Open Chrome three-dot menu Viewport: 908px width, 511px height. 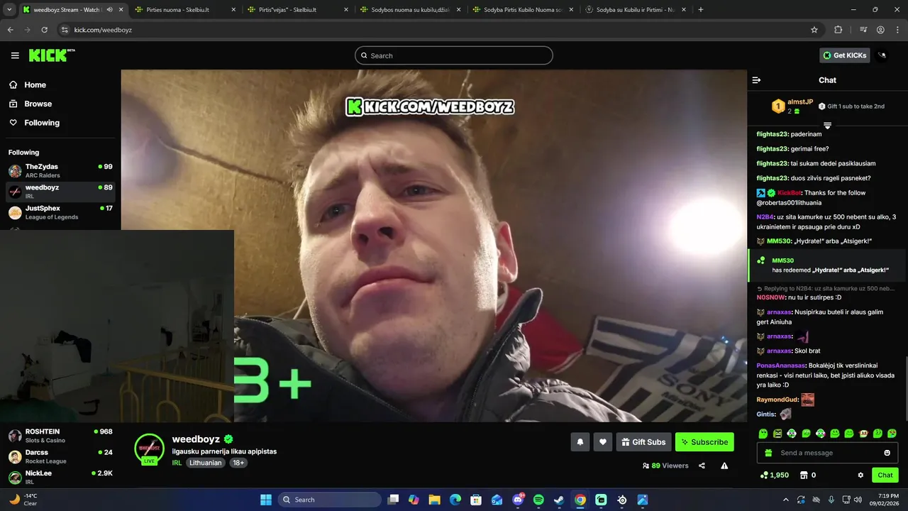[x=897, y=30]
